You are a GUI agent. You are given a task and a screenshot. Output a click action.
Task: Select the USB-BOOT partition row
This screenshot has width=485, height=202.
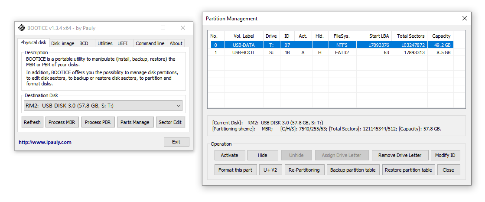point(332,52)
